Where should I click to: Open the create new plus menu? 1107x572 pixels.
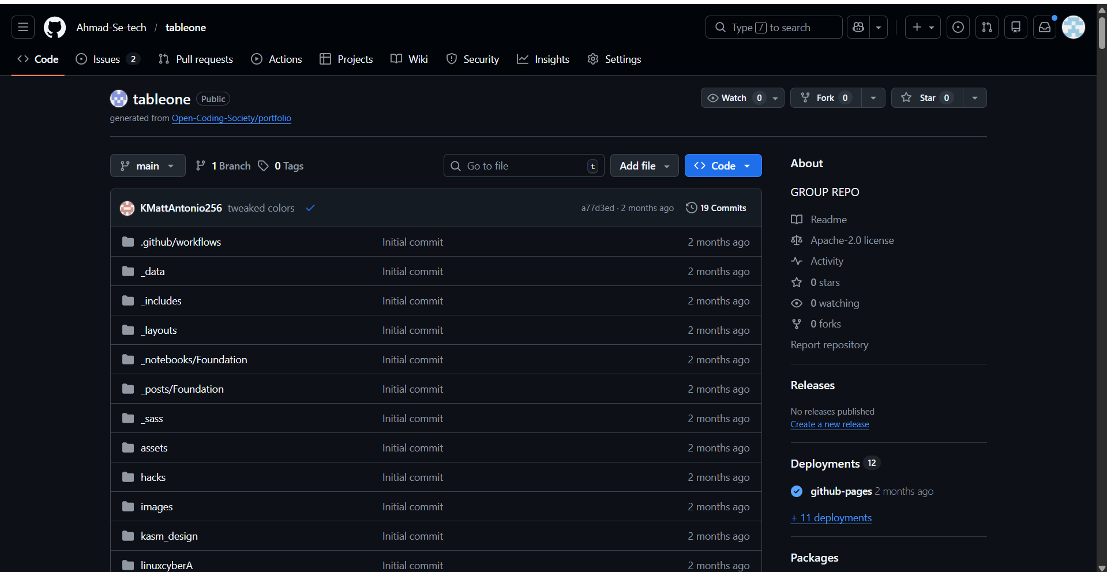click(923, 27)
